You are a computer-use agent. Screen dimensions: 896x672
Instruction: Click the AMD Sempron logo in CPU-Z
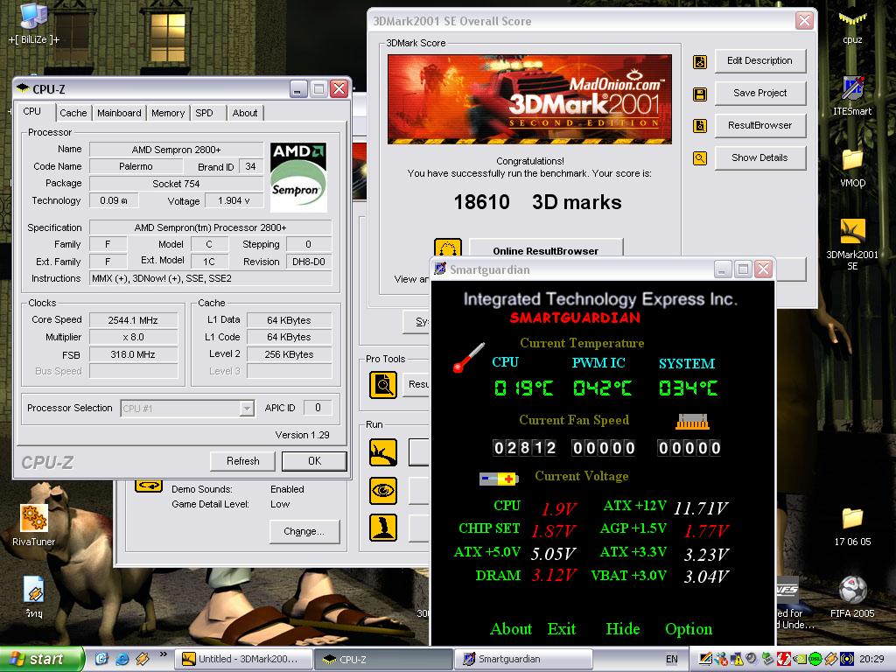pos(298,177)
